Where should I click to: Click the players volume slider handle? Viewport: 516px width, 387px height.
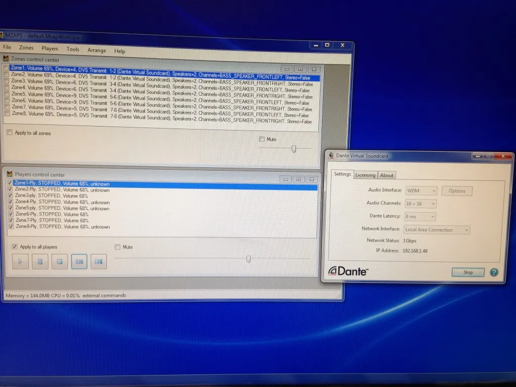coord(249,259)
